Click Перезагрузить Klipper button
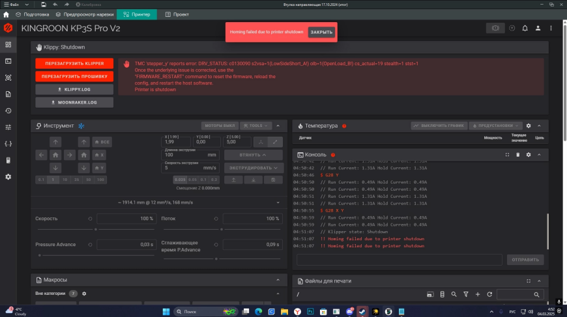The width and height of the screenshot is (567, 317). [x=74, y=64]
